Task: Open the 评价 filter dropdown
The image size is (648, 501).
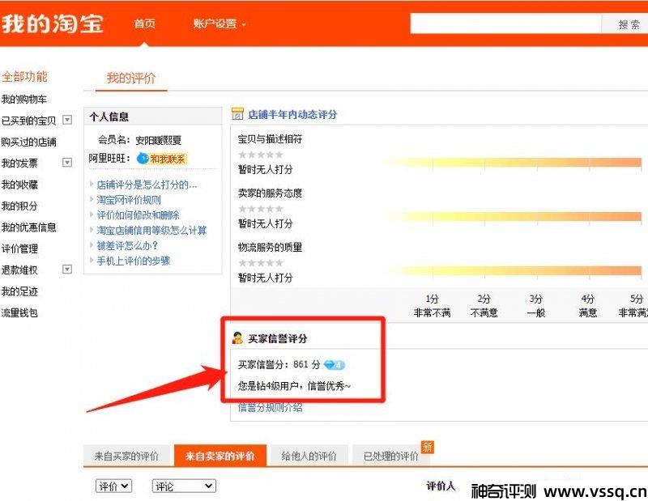Action: click(113, 486)
